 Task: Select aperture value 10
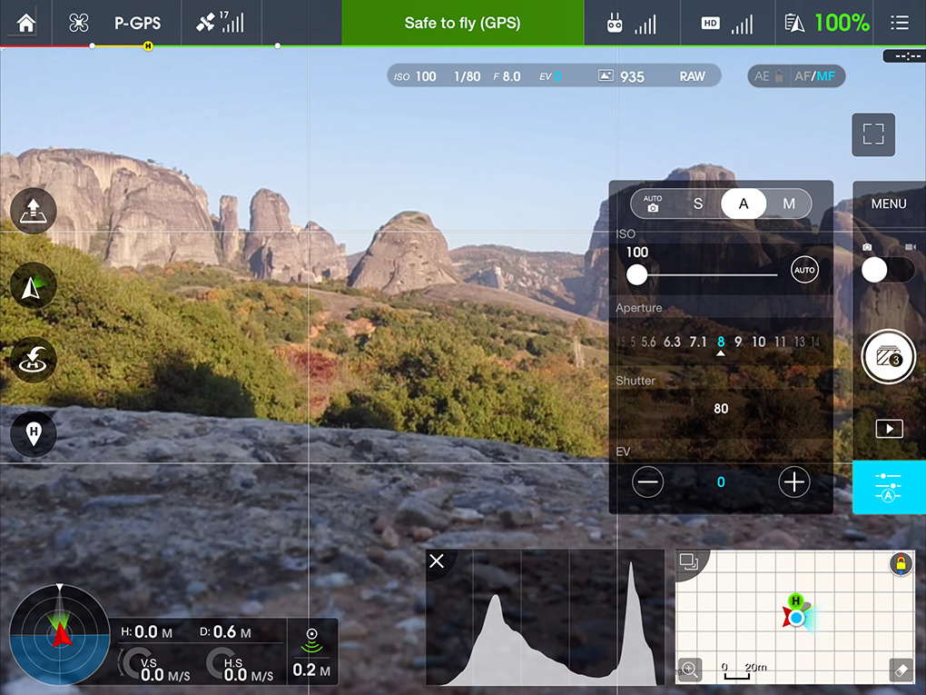759,342
